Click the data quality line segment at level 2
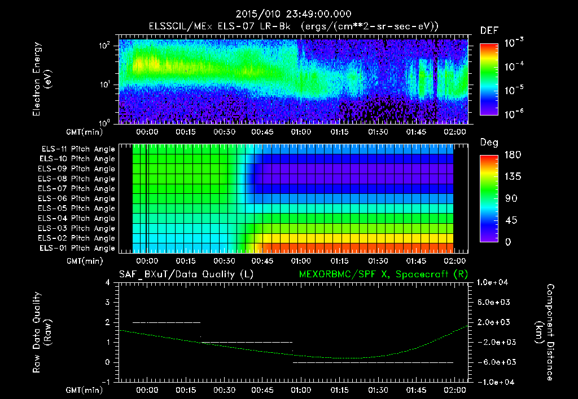The width and height of the screenshot is (578, 399). [x=167, y=322]
